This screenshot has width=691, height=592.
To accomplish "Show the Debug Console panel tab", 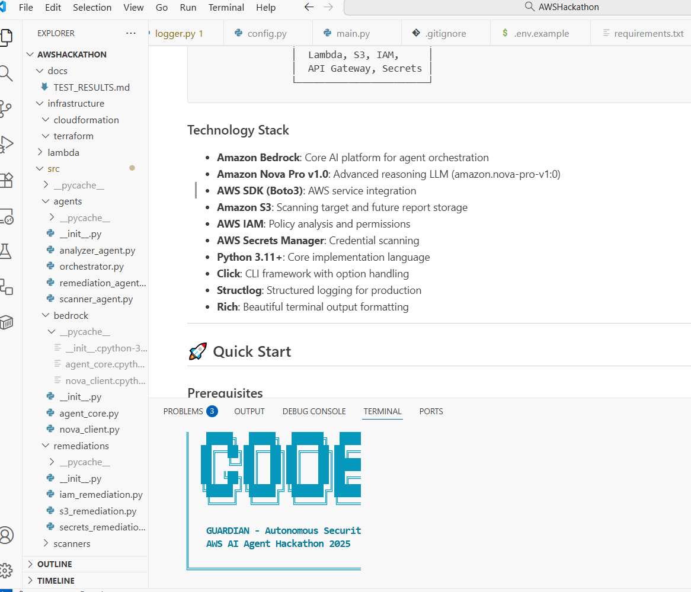I will point(314,411).
